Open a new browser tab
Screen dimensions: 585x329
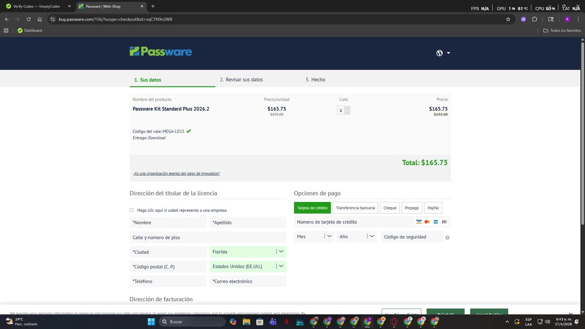[x=153, y=6]
